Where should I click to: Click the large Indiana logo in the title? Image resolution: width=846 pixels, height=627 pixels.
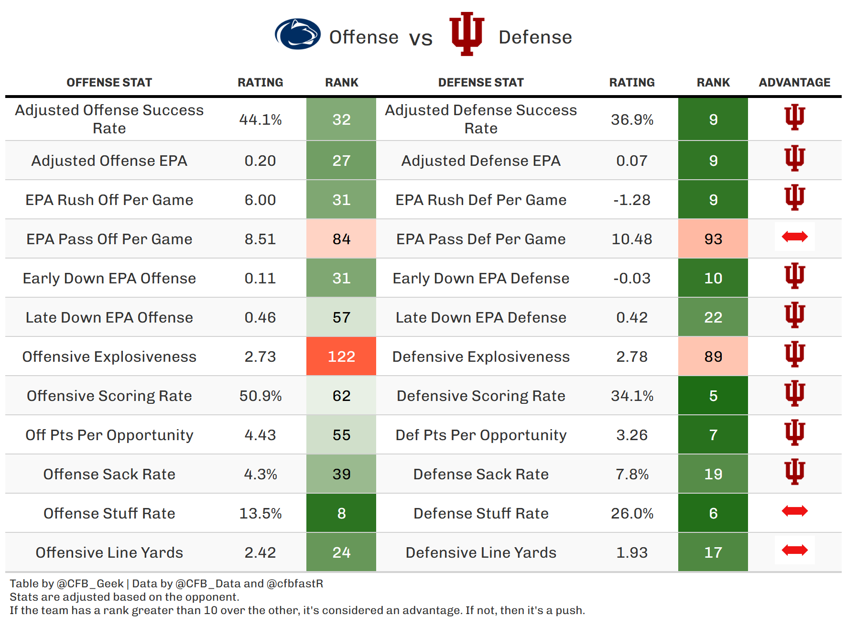(x=466, y=33)
